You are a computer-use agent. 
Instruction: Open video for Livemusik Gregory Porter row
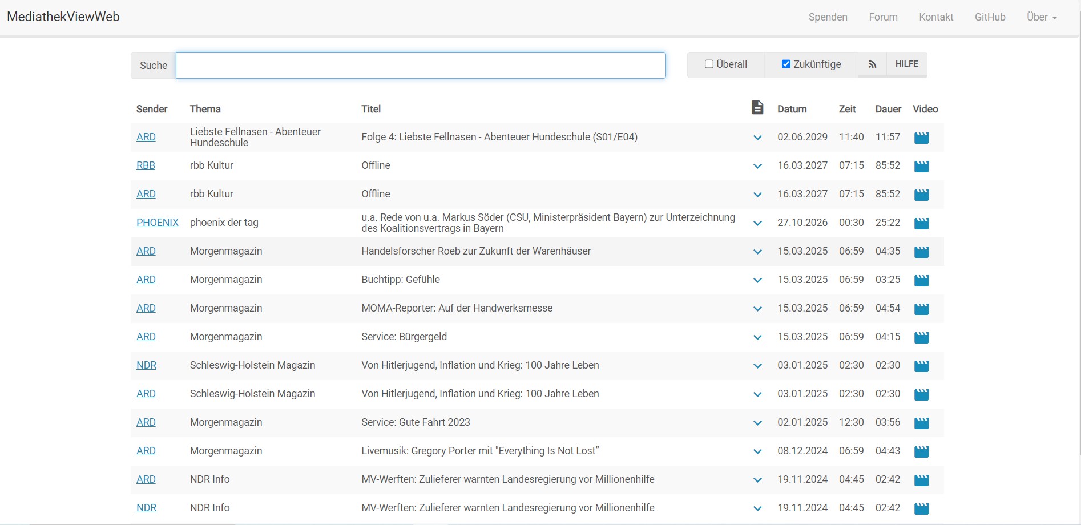coord(921,451)
